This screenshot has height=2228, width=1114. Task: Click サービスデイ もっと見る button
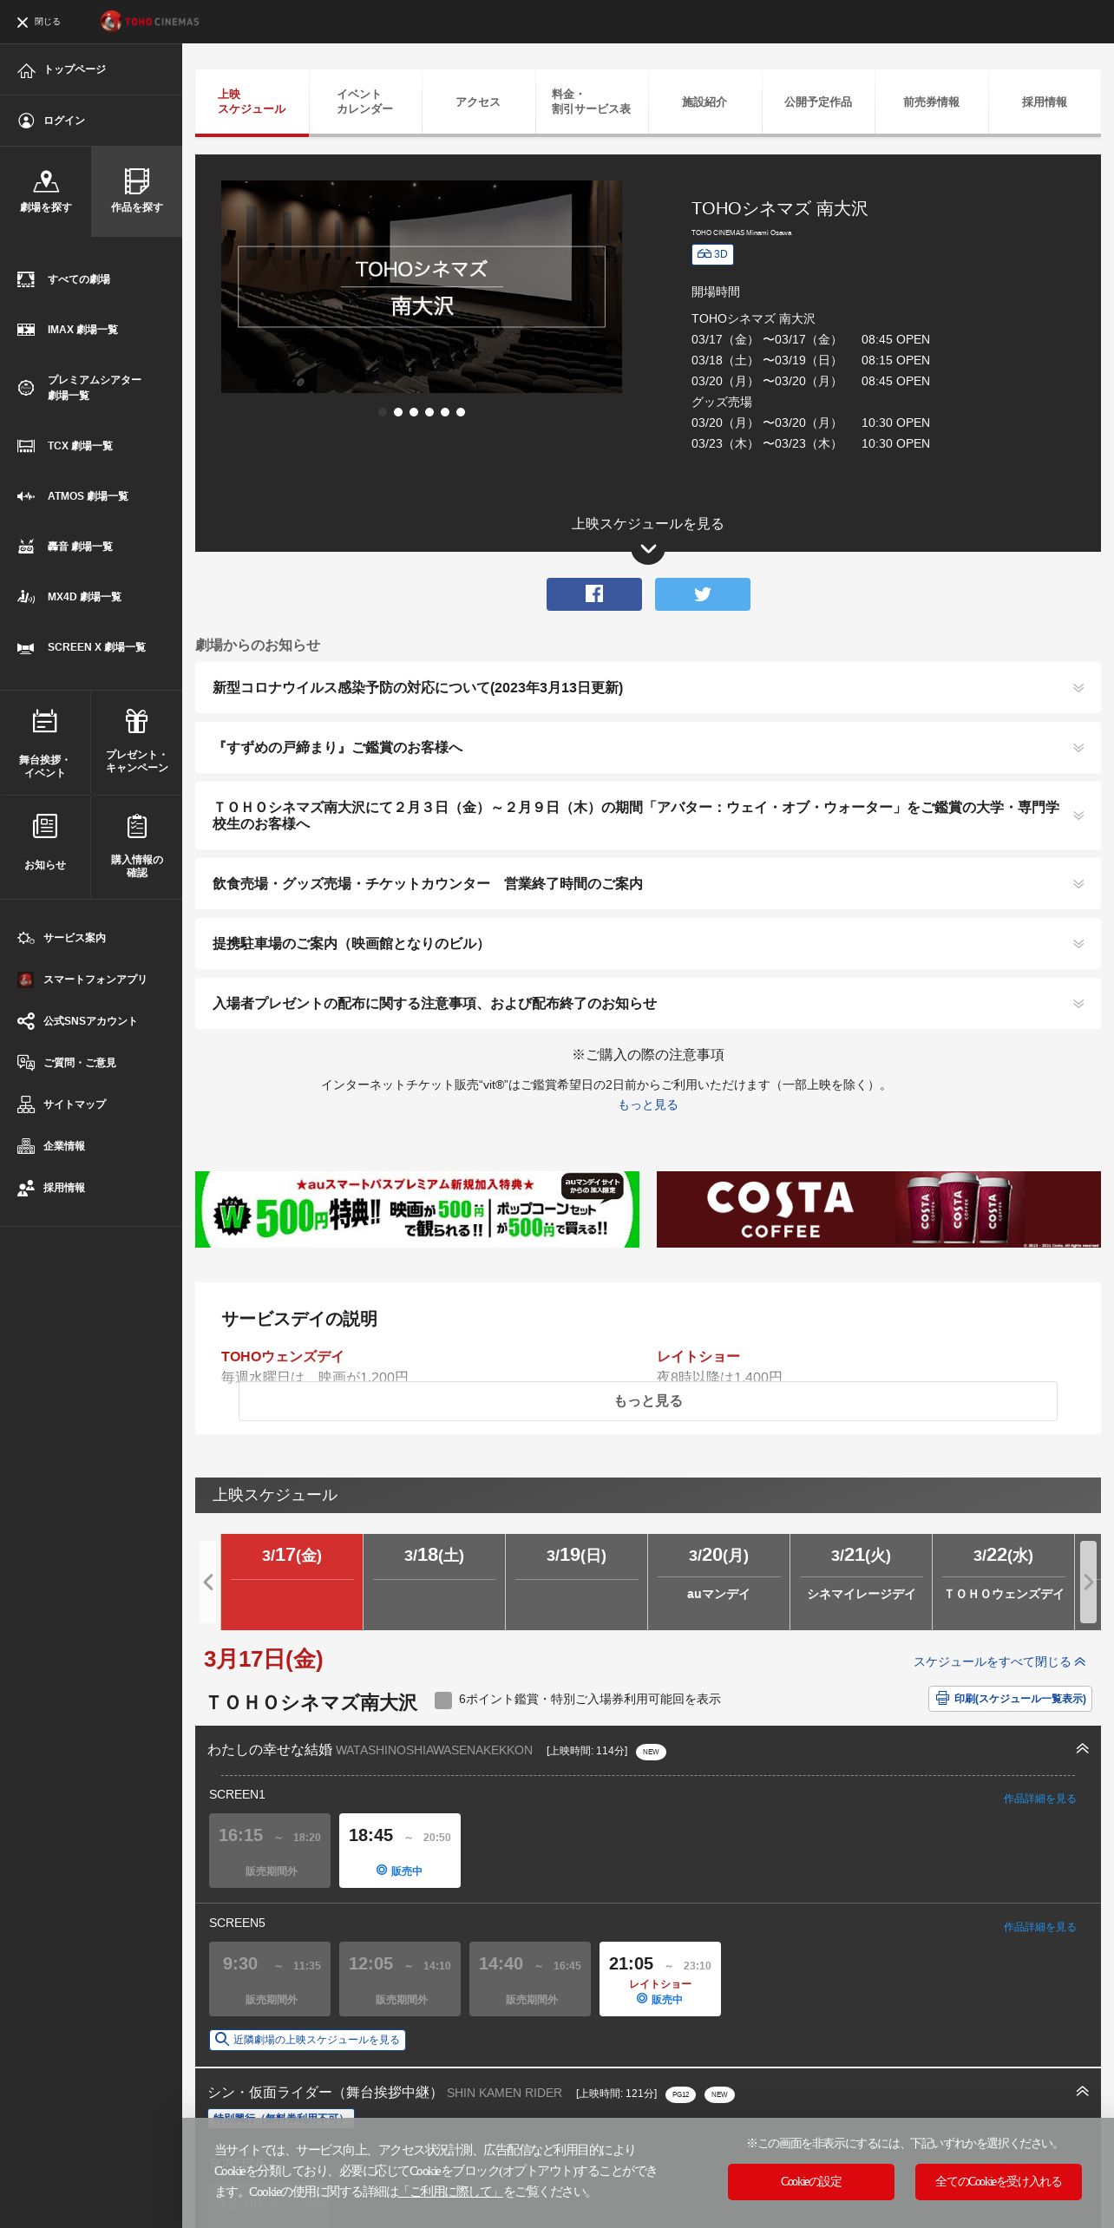[648, 1401]
